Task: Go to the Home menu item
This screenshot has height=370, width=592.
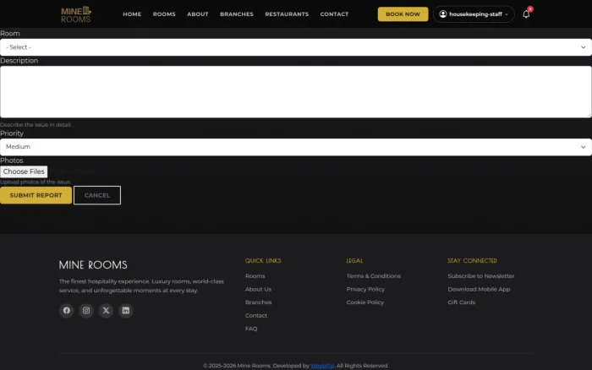Action: tap(132, 14)
